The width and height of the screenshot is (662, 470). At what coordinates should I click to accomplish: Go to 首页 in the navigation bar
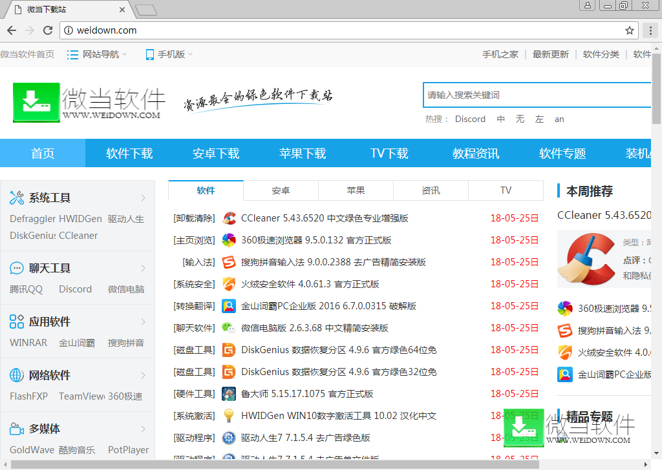pyautogui.click(x=43, y=153)
